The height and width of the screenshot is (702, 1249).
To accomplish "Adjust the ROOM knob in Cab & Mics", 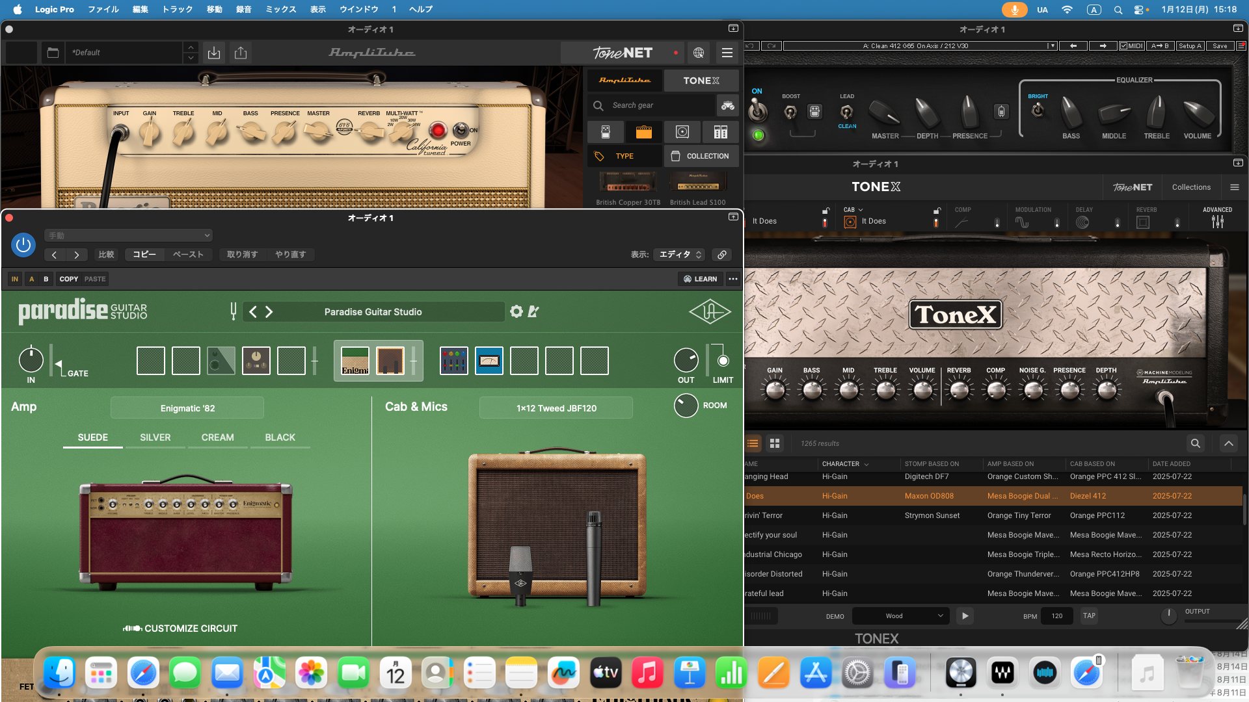I will [686, 406].
